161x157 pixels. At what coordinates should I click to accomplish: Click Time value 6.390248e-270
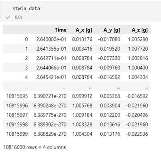tap(50, 106)
